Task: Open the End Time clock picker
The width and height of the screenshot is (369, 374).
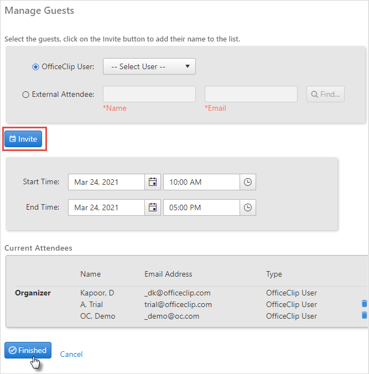Action: click(x=248, y=207)
